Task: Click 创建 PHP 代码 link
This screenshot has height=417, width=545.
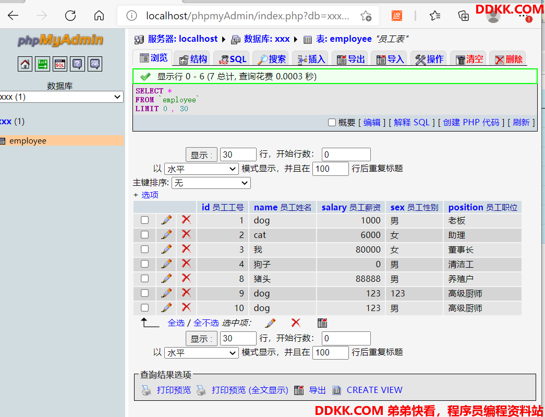Action: coord(471,123)
